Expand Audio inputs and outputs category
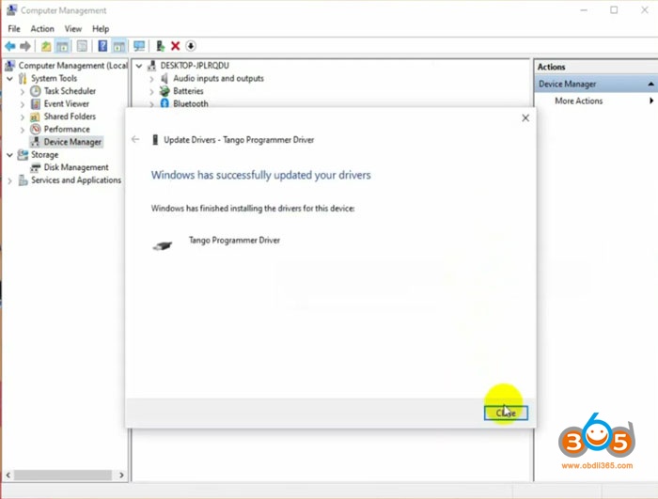The image size is (658, 499). pos(151,79)
